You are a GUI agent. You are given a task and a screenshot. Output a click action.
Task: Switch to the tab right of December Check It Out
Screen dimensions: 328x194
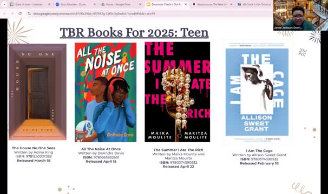pyautogui.click(x=212, y=4)
